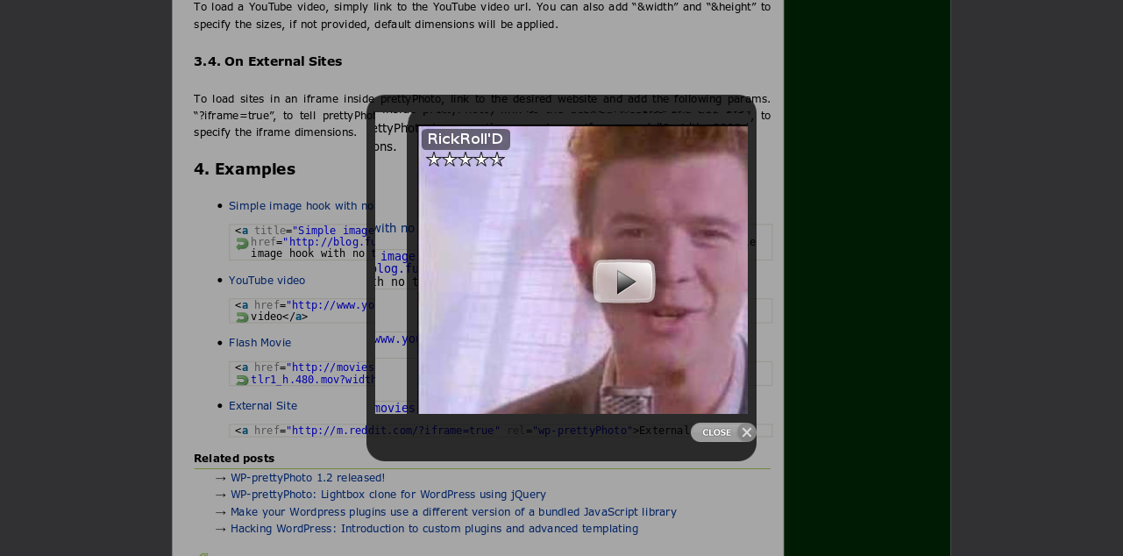
Task: Open Simple image hook example link
Action: click(301, 206)
